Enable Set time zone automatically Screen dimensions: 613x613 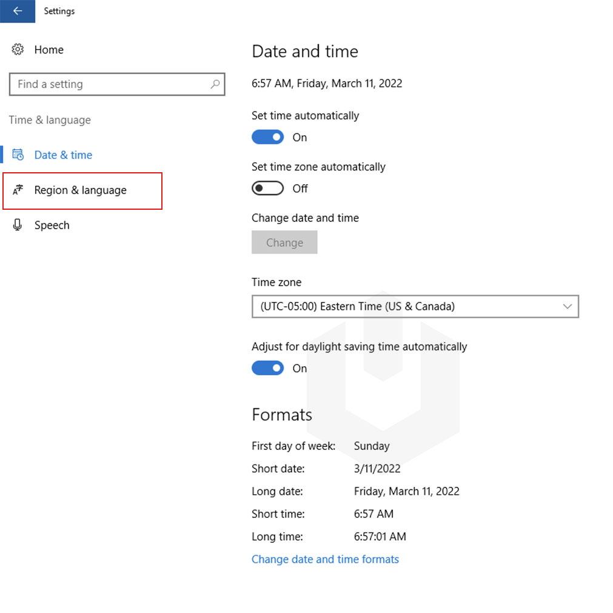pos(267,188)
